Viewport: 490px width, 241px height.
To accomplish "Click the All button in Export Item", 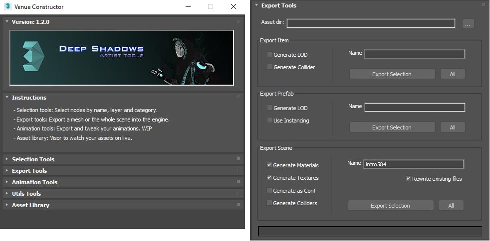I will [x=453, y=74].
